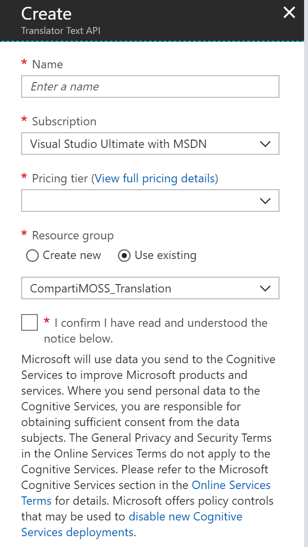Select the Use existing radio button
Screen dimensions: 308x547
pyautogui.click(x=125, y=256)
